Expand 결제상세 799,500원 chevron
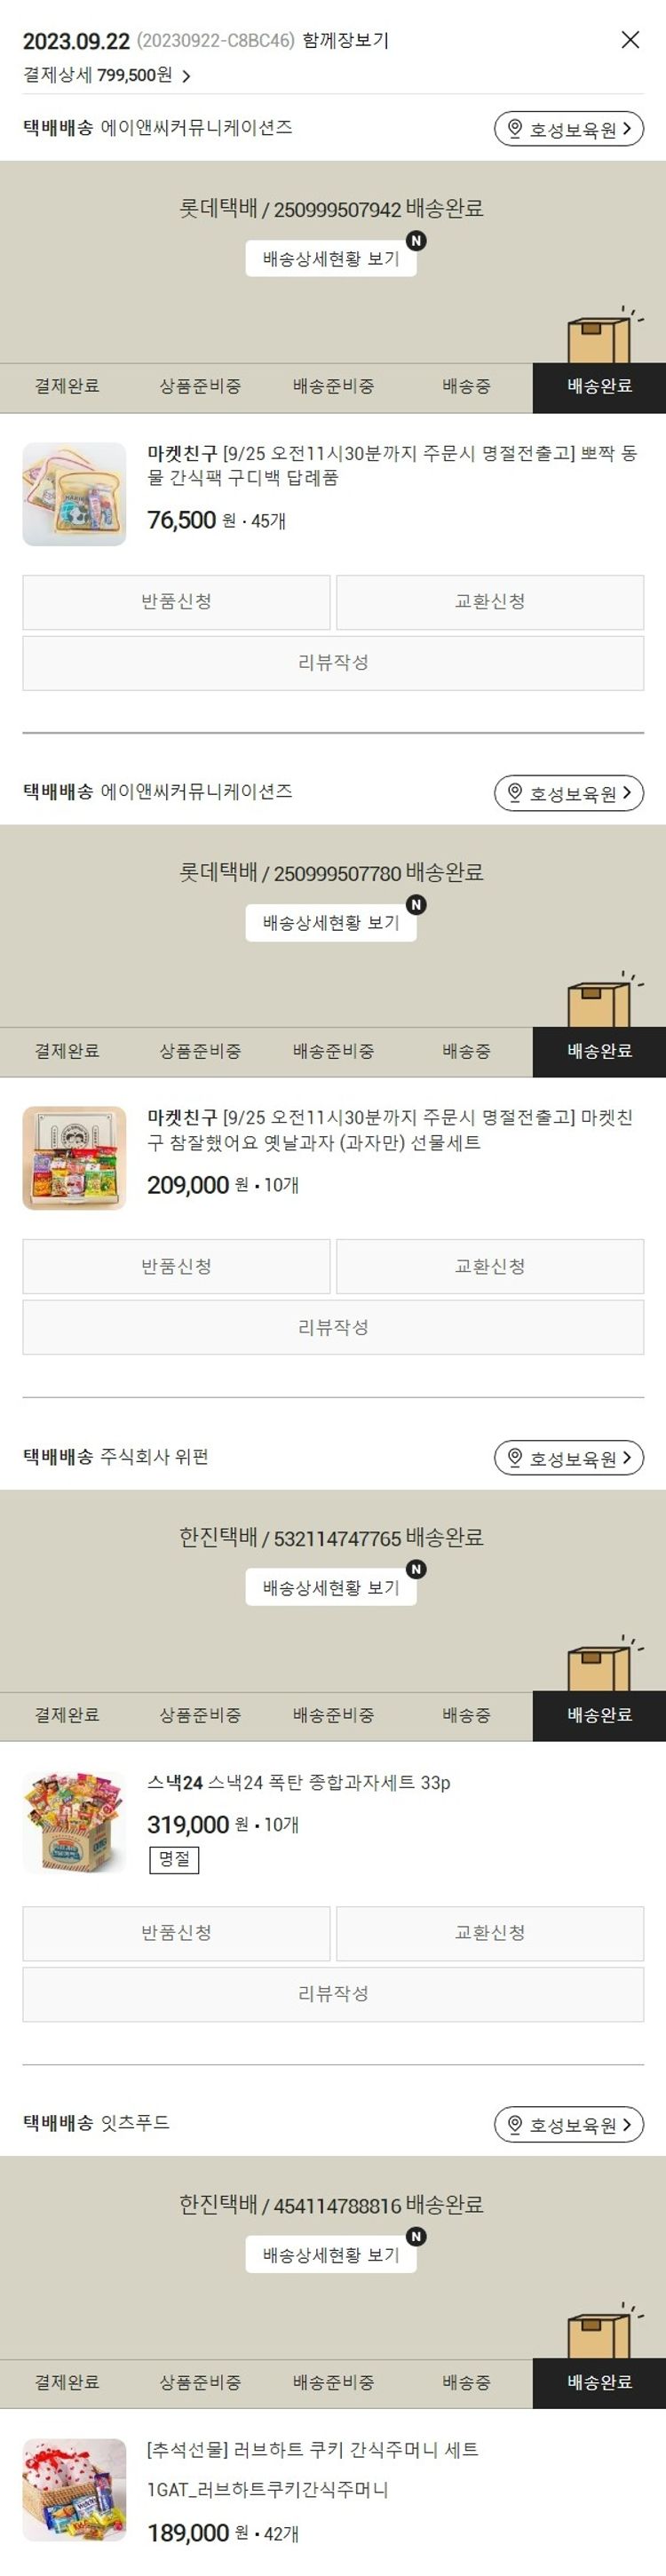The image size is (666, 2576). click(x=186, y=76)
